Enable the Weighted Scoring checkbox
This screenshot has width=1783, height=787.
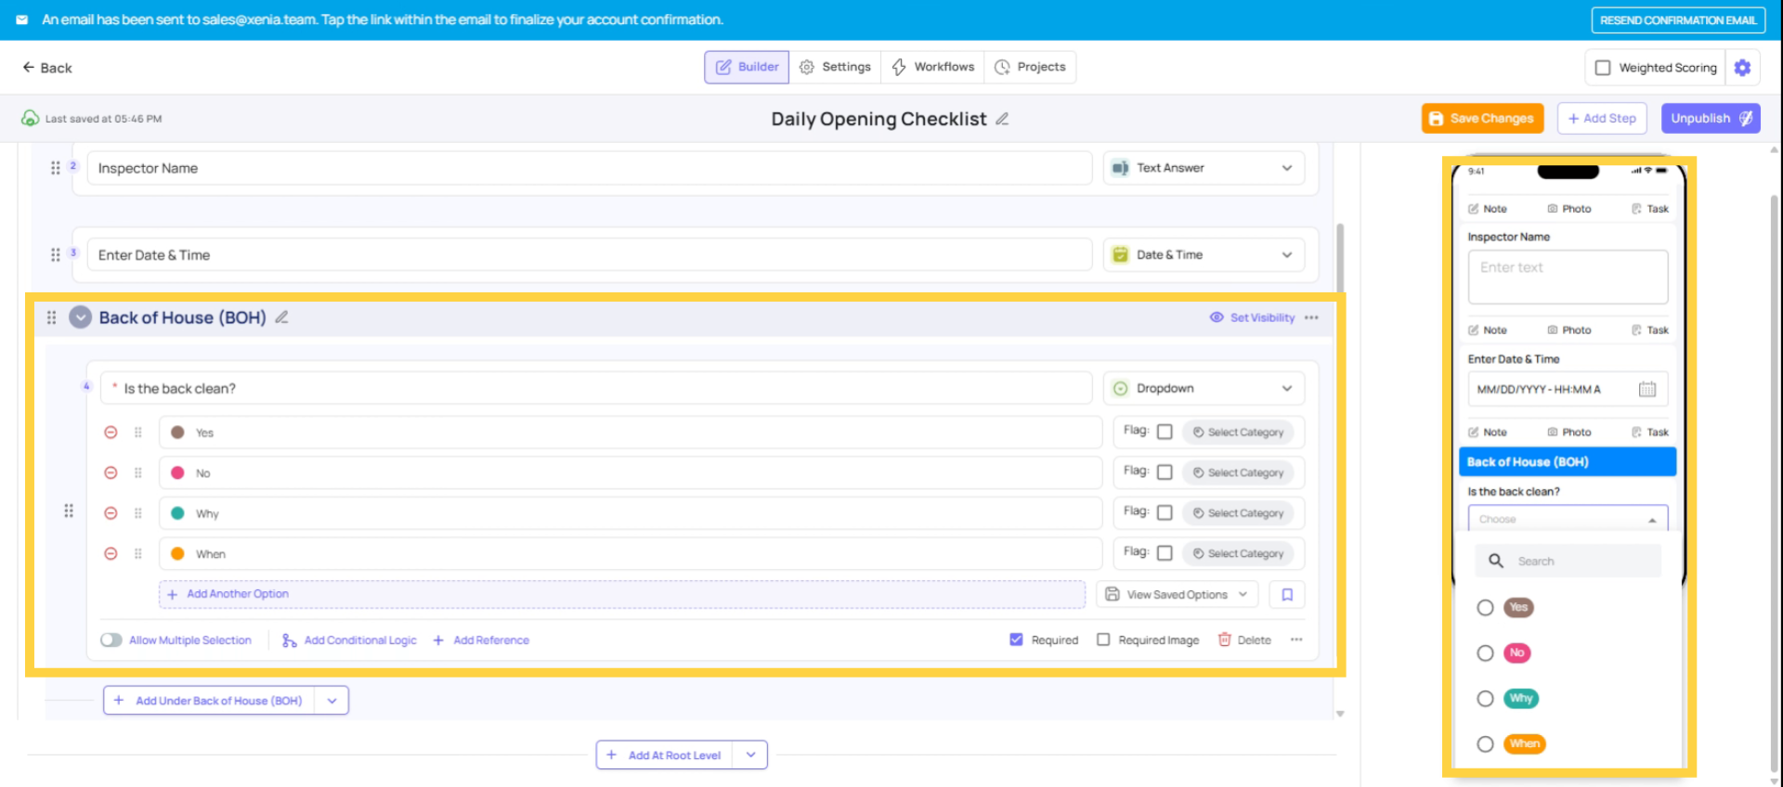coord(1603,68)
